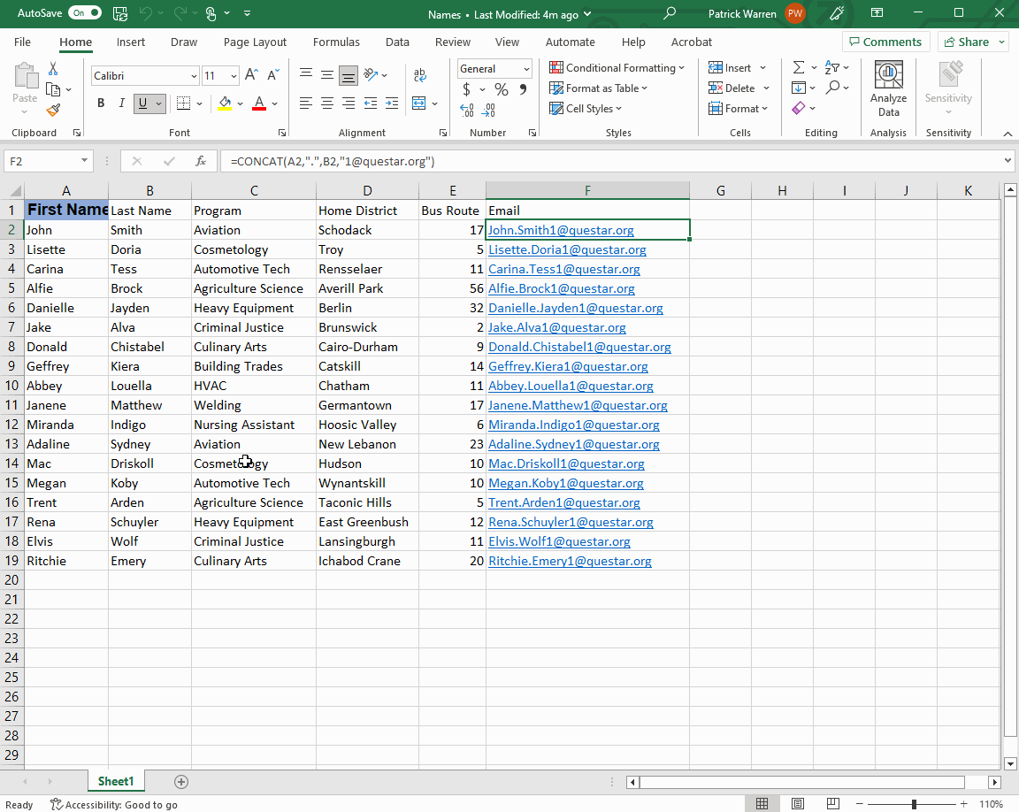Toggle Underline formatting button
Image resolution: width=1019 pixels, height=812 pixels.
pyautogui.click(x=142, y=103)
